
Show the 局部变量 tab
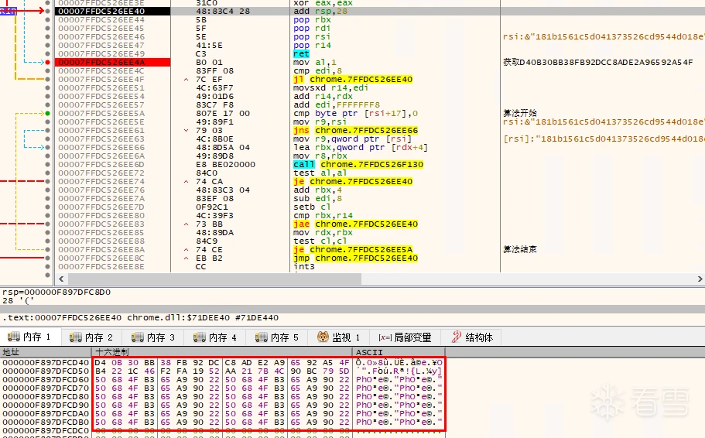pyautogui.click(x=405, y=337)
